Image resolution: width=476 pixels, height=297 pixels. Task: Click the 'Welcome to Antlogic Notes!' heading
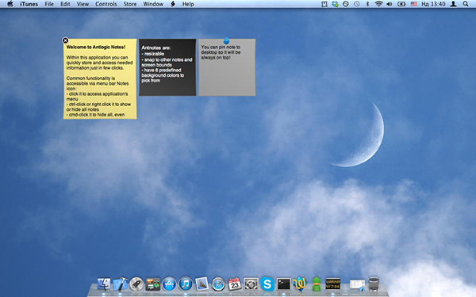coord(96,48)
